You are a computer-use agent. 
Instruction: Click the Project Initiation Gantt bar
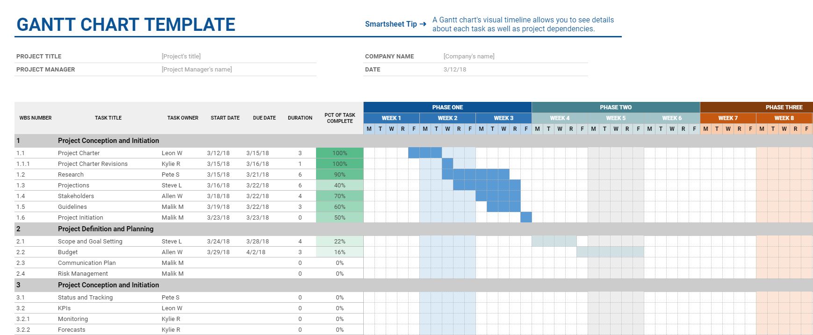[x=526, y=218]
